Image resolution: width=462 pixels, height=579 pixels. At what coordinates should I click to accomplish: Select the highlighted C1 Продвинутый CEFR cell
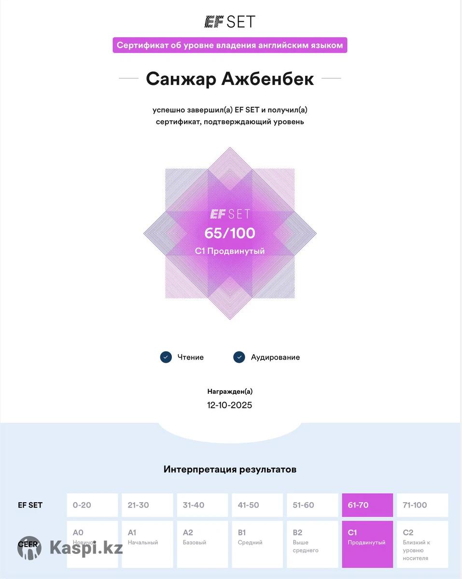click(367, 544)
